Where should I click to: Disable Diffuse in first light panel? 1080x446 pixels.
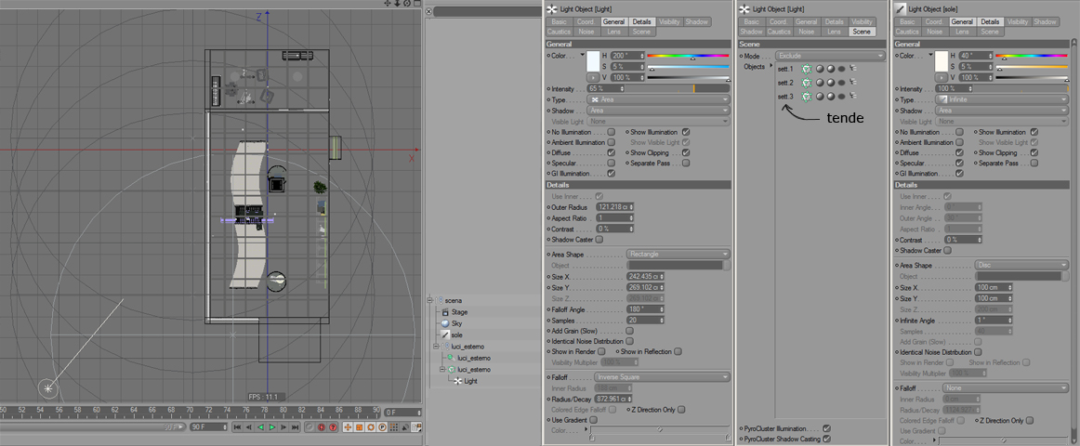coord(611,152)
